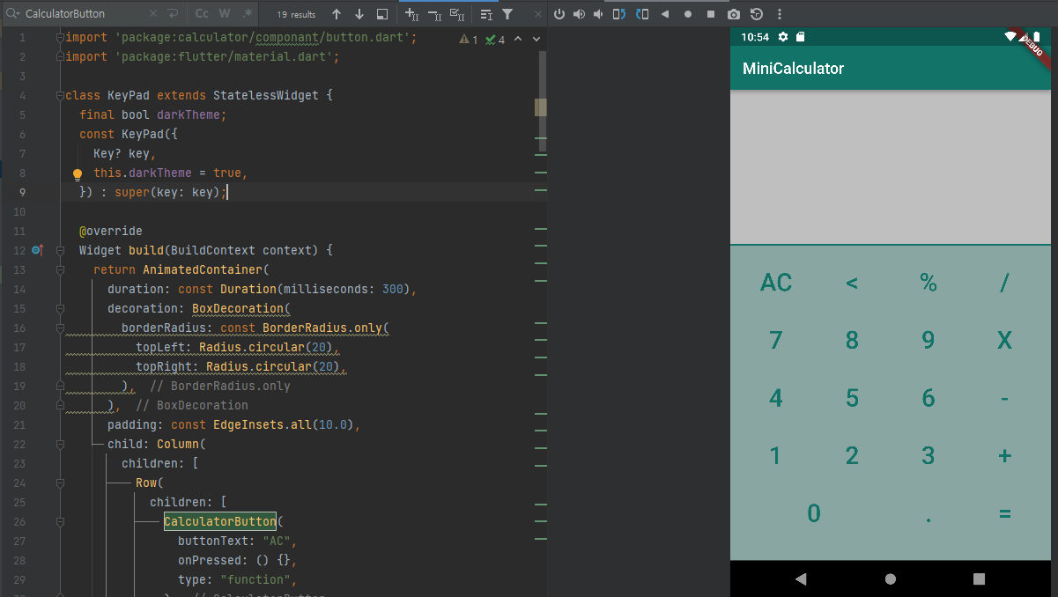1058x597 pixels.
Task: Tap the percent key
Action: (929, 283)
